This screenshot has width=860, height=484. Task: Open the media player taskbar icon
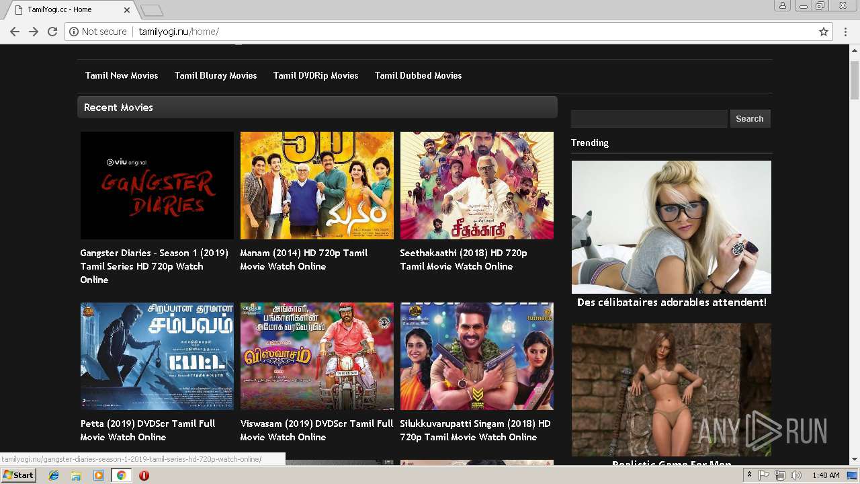(99, 475)
